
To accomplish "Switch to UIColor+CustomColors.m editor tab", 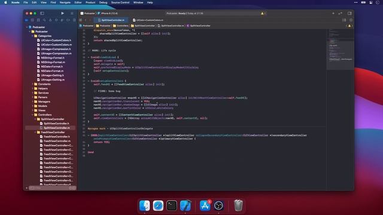I will pyautogui.click(x=148, y=20).
